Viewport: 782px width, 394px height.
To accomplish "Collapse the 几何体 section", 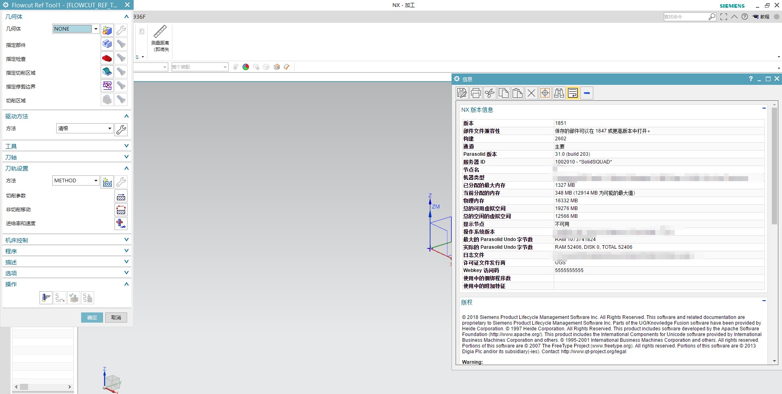I will point(126,17).
